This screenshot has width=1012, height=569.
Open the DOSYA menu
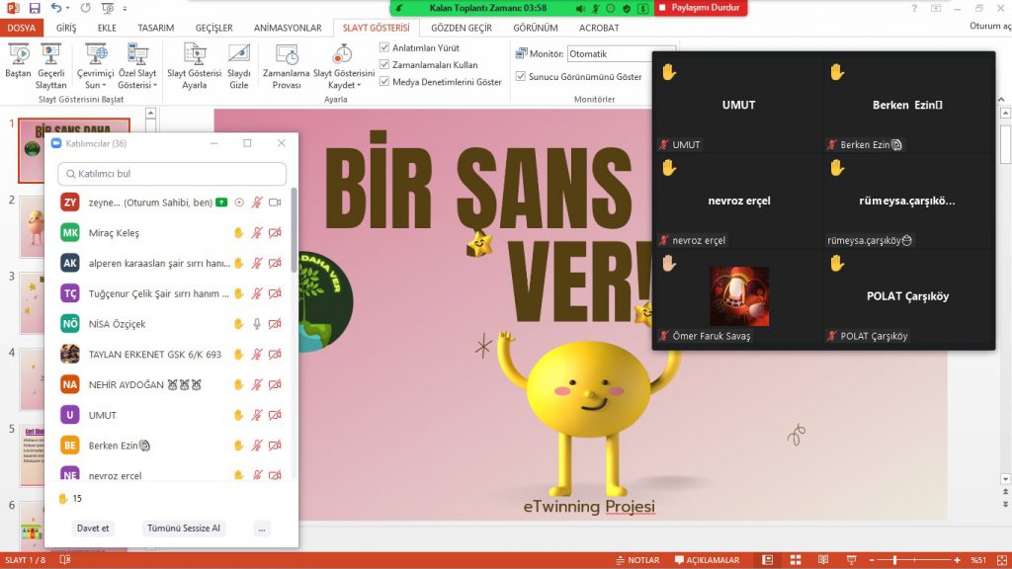[x=22, y=28]
